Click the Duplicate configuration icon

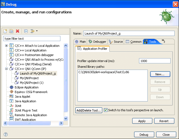pos(11,31)
